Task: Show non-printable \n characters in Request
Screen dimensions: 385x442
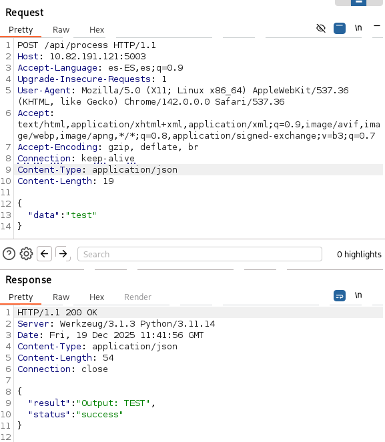Action: pyautogui.click(x=358, y=28)
